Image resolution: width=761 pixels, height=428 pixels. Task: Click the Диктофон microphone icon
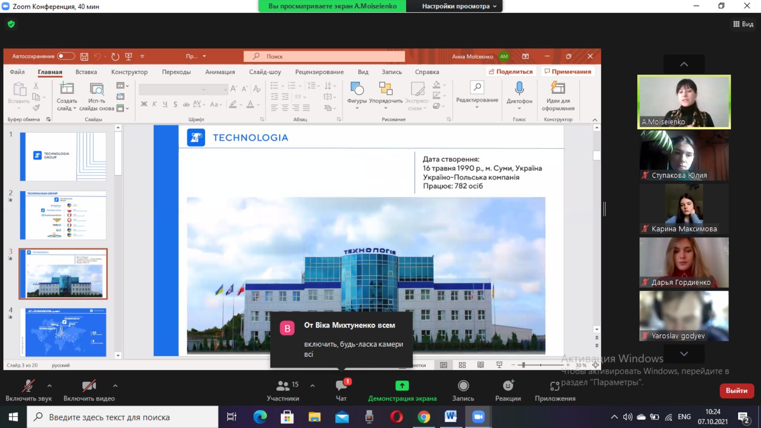pyautogui.click(x=519, y=88)
